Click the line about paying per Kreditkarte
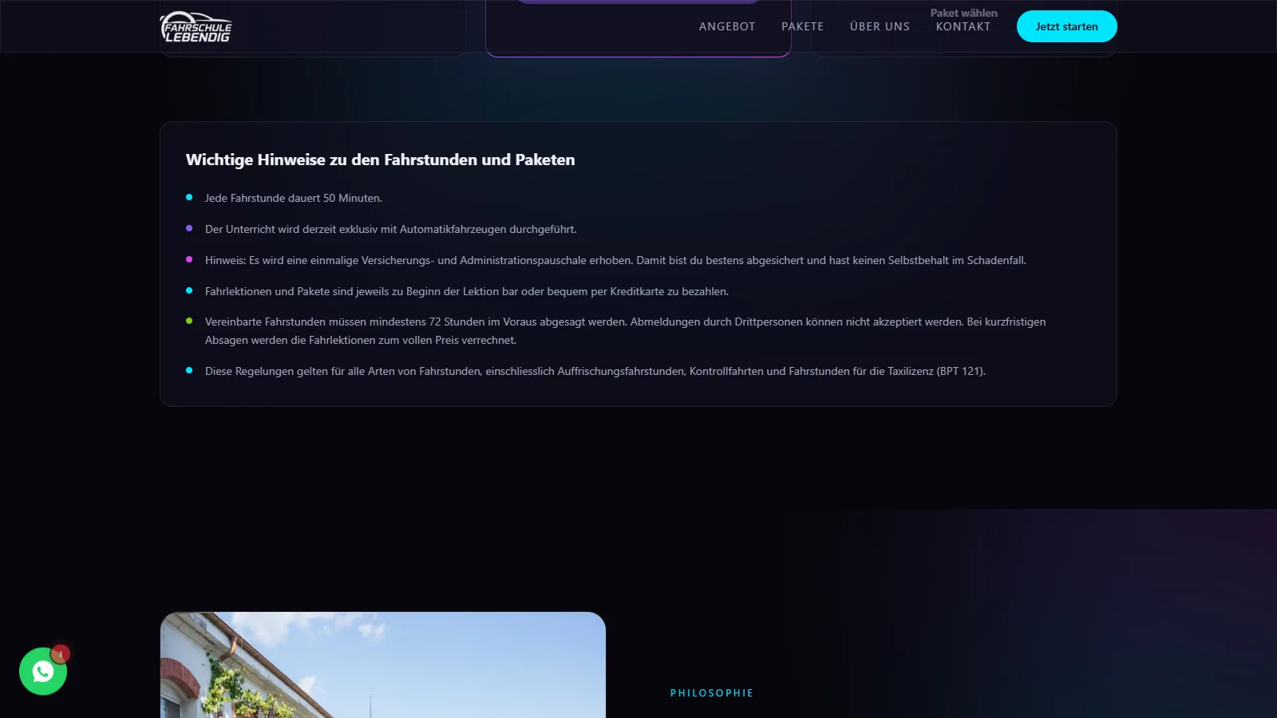The width and height of the screenshot is (1277, 718). tap(467, 291)
